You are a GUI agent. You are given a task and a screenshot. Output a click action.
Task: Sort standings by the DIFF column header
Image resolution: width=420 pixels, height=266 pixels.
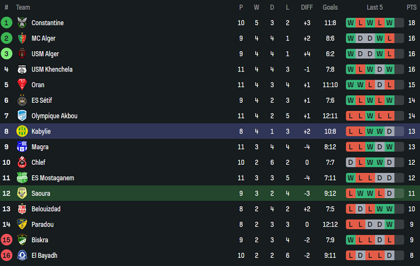click(x=307, y=8)
